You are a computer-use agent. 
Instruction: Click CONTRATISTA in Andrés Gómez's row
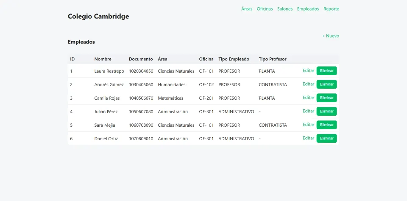(x=273, y=84)
